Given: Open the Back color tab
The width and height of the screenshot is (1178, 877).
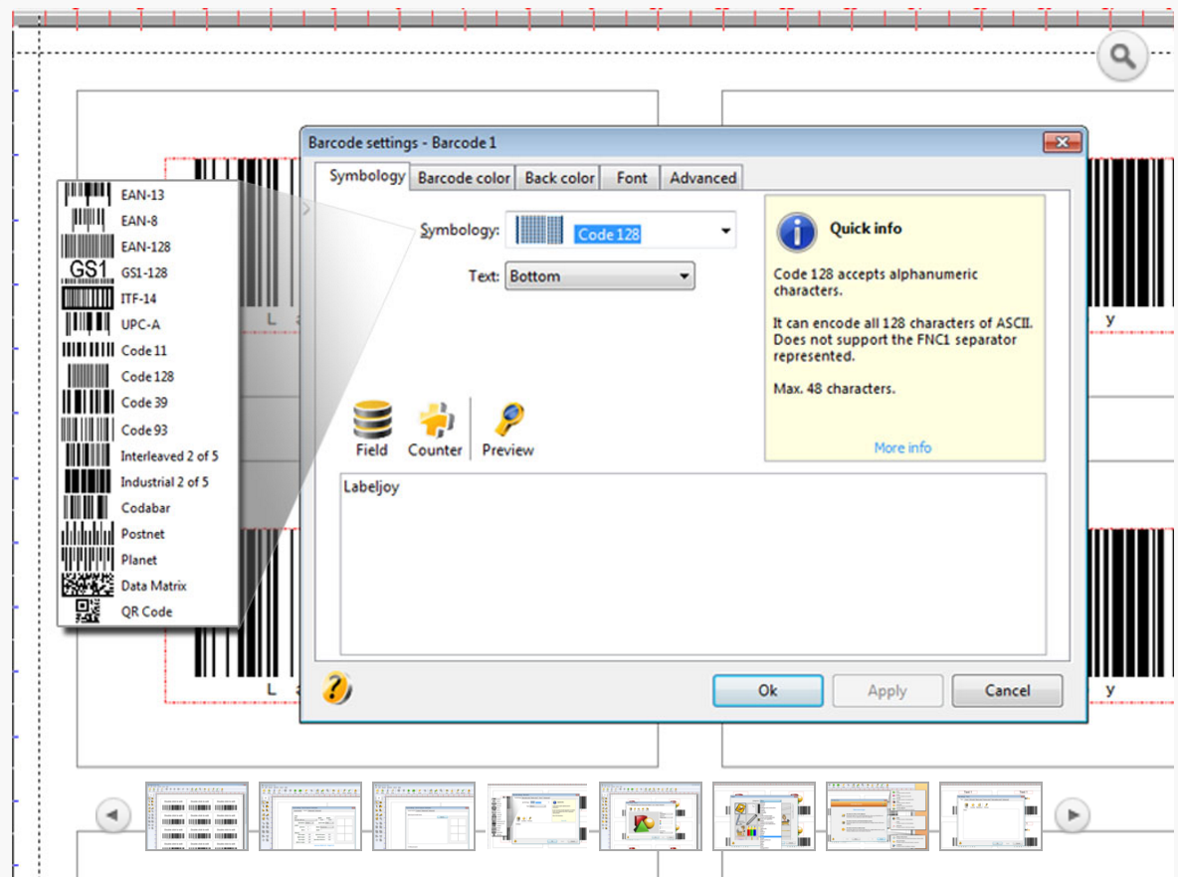Looking at the screenshot, I should 559,178.
